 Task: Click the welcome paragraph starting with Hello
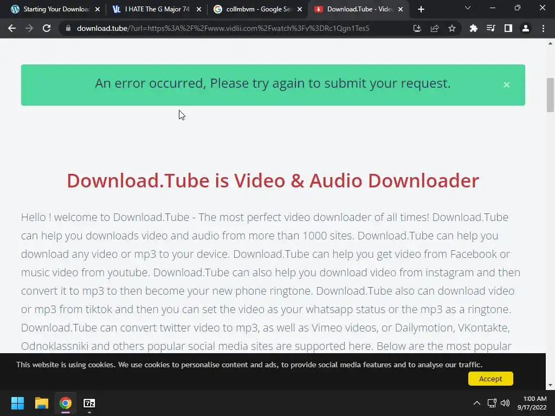[x=270, y=282]
